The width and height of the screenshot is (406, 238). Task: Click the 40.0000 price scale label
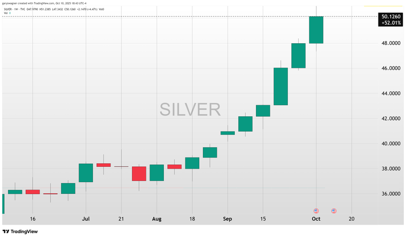point(391,144)
